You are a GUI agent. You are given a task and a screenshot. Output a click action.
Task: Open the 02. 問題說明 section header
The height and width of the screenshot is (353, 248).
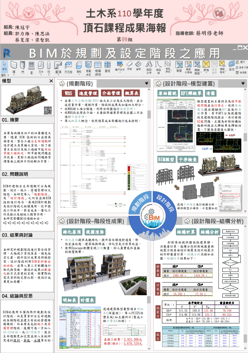(27, 174)
